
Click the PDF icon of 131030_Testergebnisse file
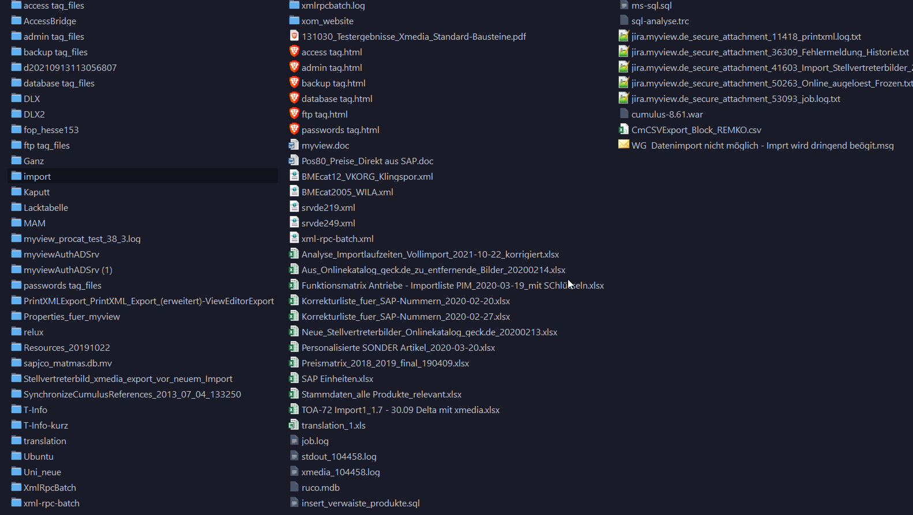point(294,36)
